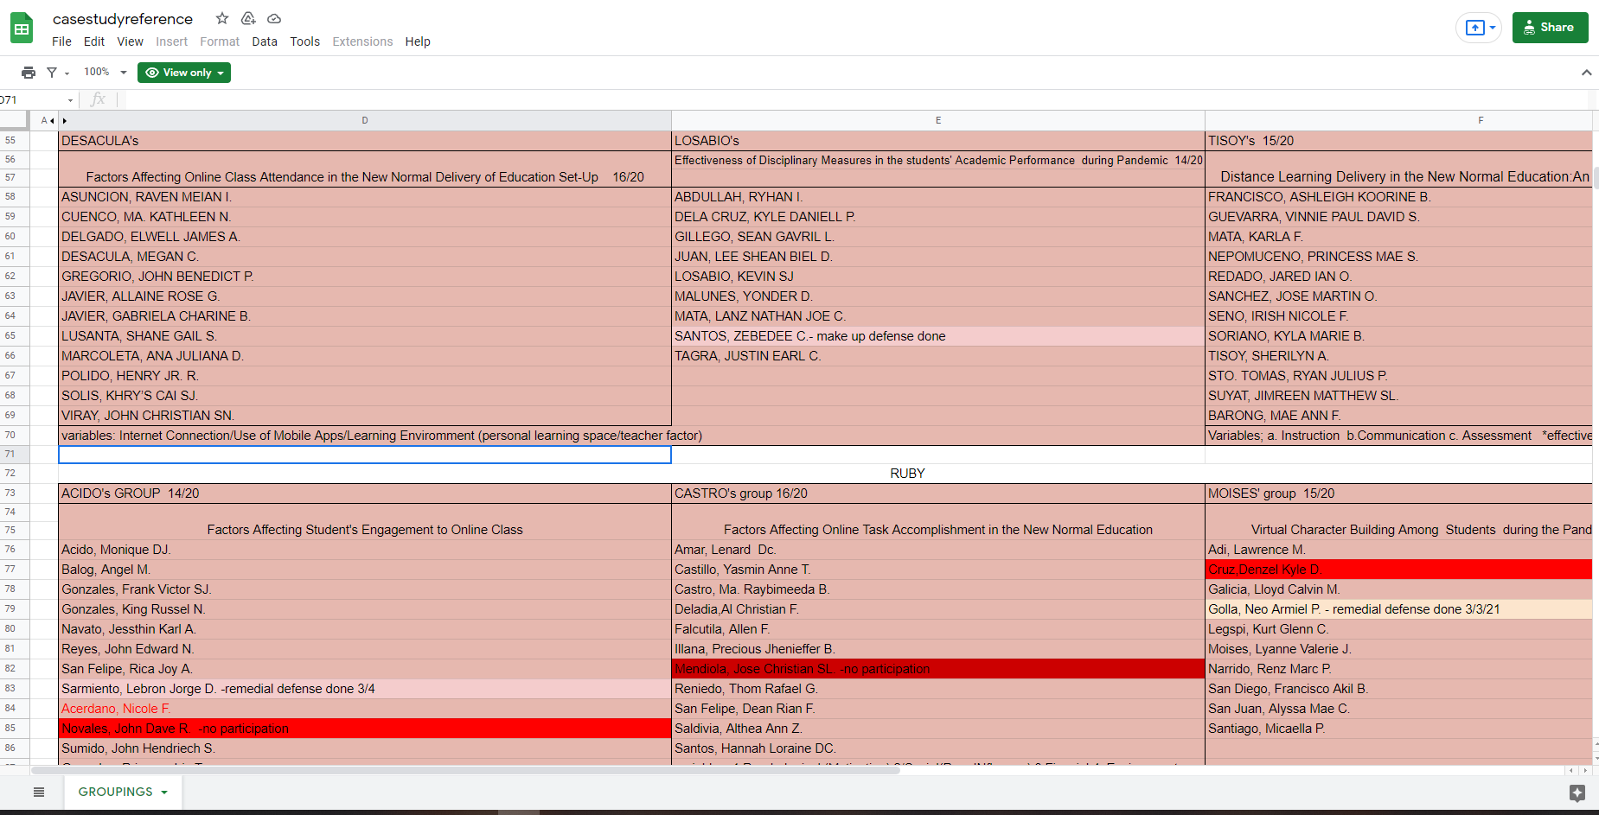The image size is (1599, 815).
Task: Open the File menu
Action: pos(61,41)
